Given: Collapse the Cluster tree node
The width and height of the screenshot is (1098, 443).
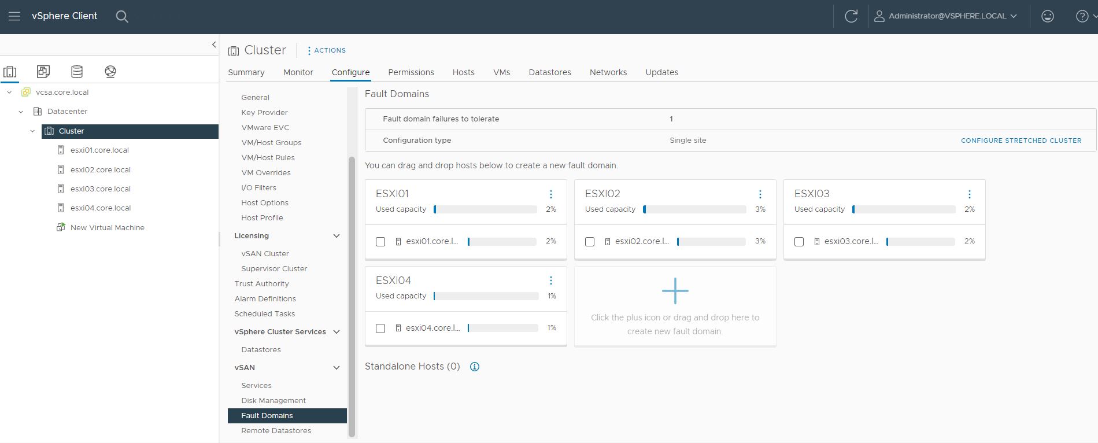Looking at the screenshot, I should (x=32, y=131).
